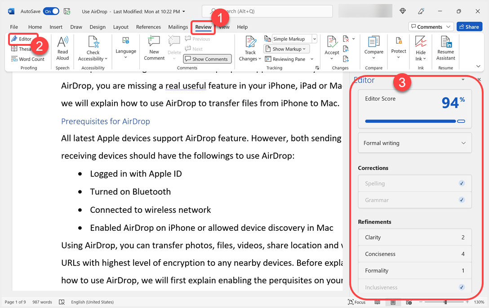Image resolution: width=489 pixels, height=308 pixels.
Task: Toggle AutoSave switch off
Action: pyautogui.click(x=51, y=11)
